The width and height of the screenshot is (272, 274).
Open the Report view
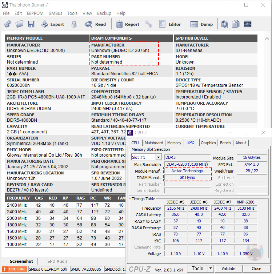(128, 24)
